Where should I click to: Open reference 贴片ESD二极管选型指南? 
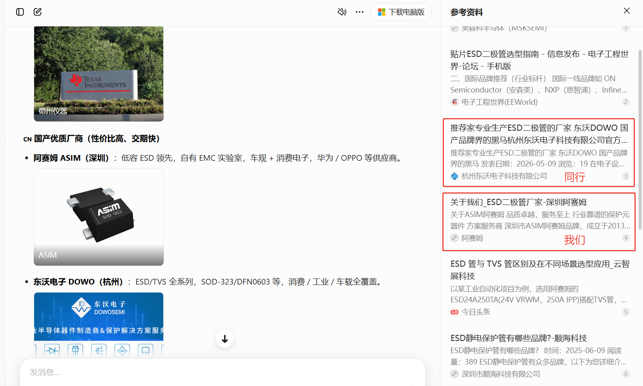pyautogui.click(x=539, y=60)
